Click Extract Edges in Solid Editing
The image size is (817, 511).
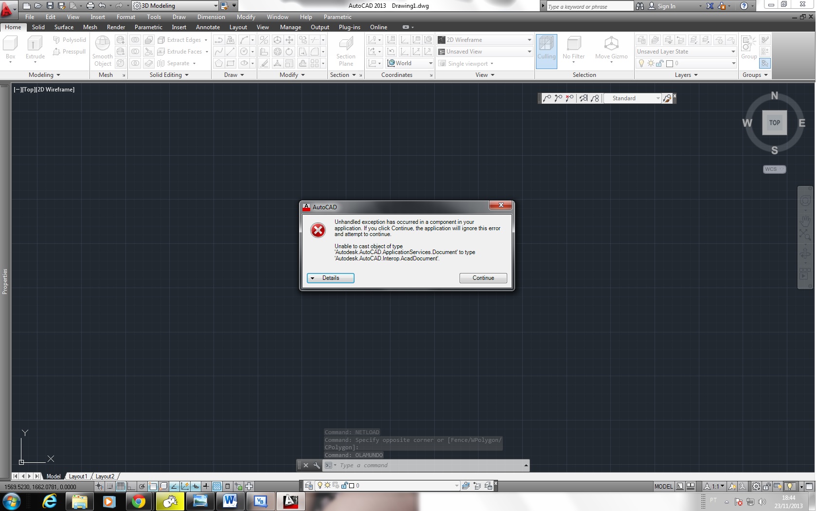(183, 40)
